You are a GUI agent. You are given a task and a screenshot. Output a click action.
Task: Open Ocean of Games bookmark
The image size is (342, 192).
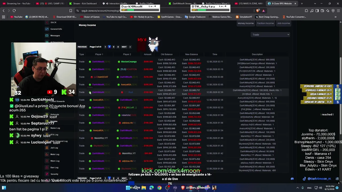coord(90,17)
